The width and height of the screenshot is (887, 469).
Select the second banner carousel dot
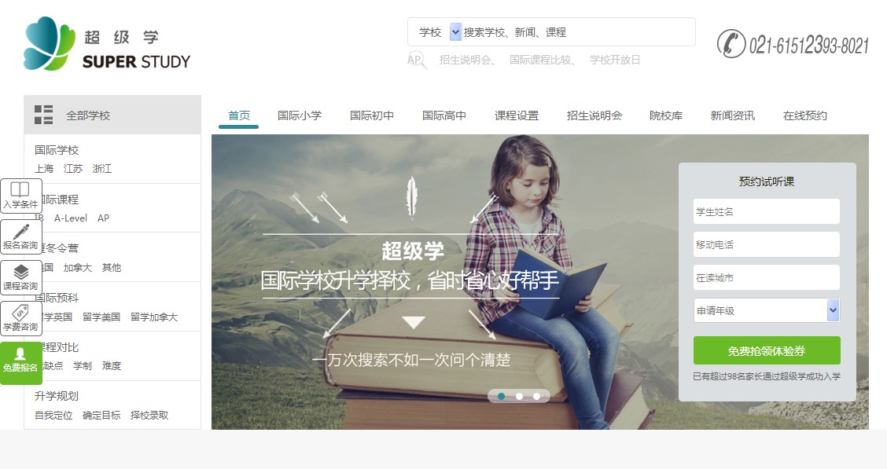(519, 396)
